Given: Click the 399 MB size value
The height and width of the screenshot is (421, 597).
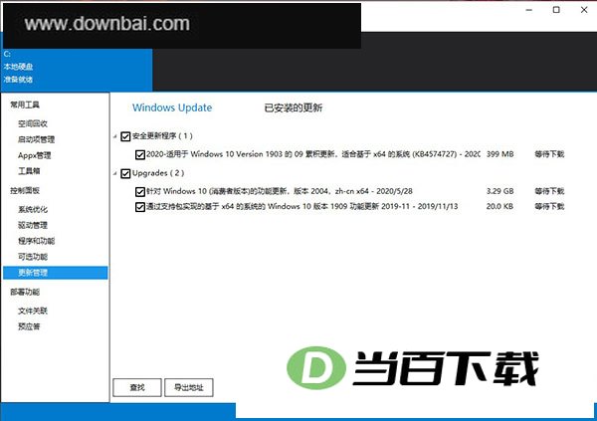Looking at the screenshot, I should [x=499, y=154].
